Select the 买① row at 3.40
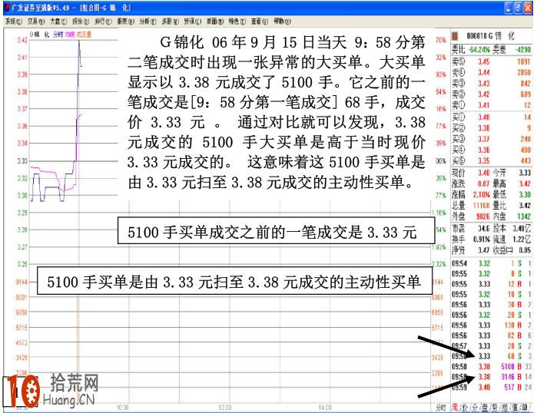 [x=491, y=117]
